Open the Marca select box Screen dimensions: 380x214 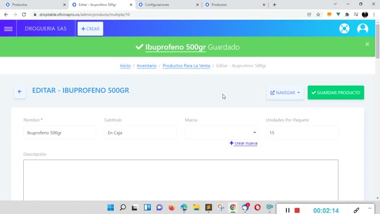click(x=221, y=133)
